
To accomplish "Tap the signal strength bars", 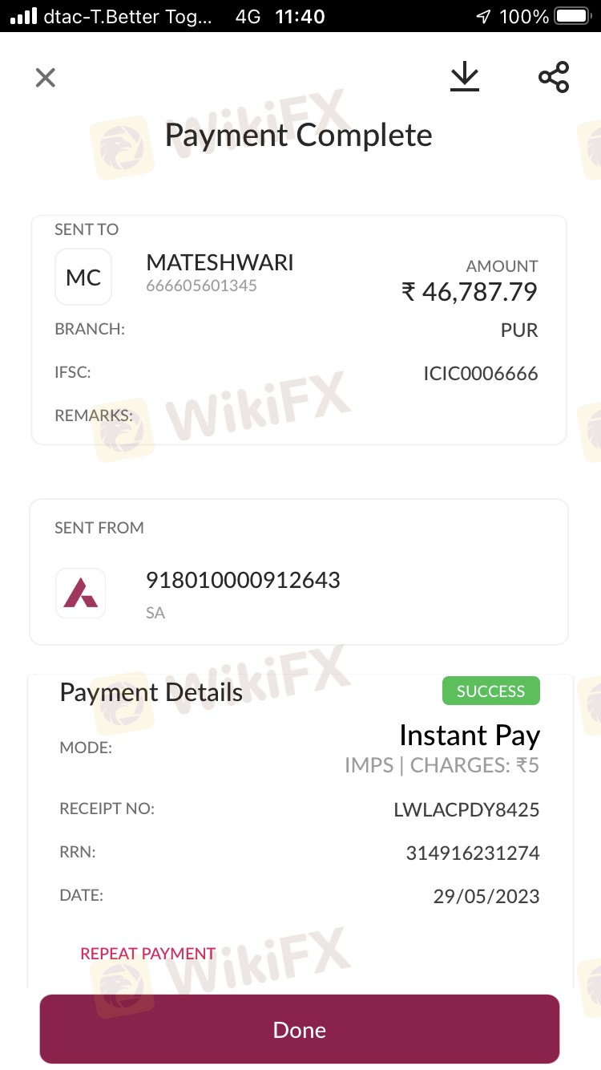I will pyautogui.click(x=24, y=16).
